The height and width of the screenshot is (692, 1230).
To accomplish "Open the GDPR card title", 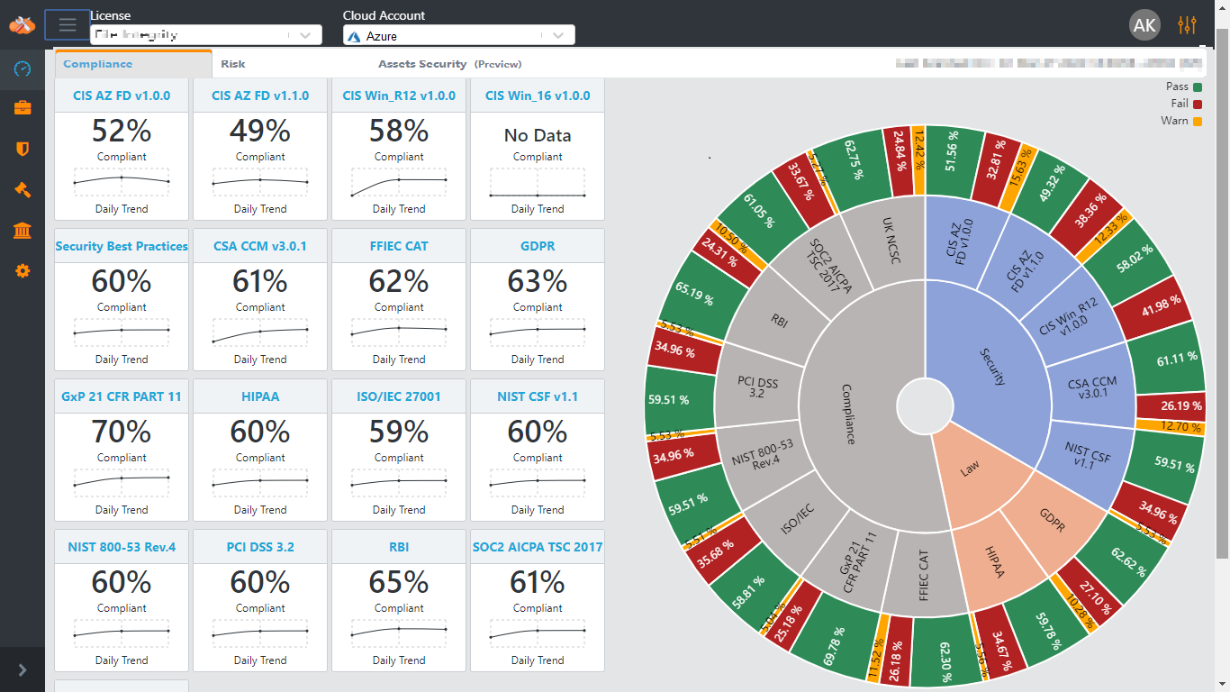I will [538, 246].
